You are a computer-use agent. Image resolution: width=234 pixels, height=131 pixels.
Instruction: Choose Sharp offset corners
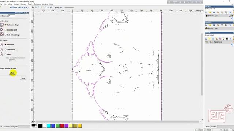pos(5,54)
